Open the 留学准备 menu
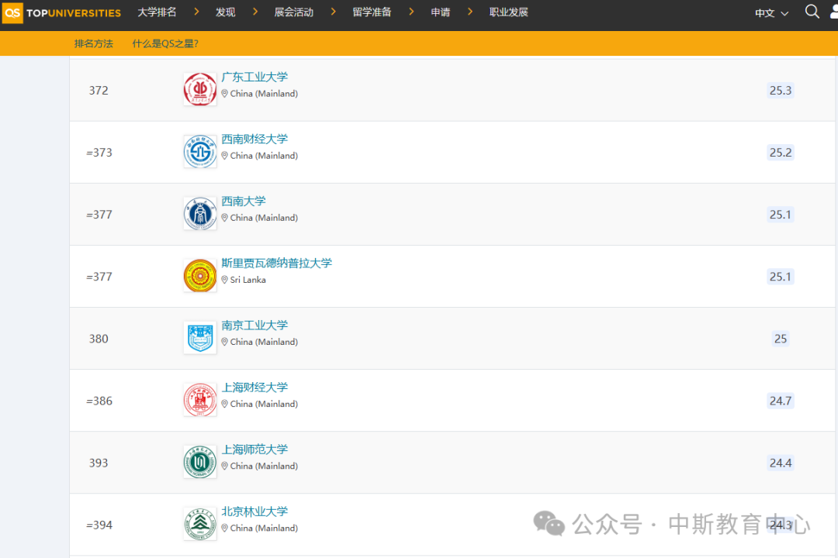The width and height of the screenshot is (838, 558). click(x=372, y=12)
